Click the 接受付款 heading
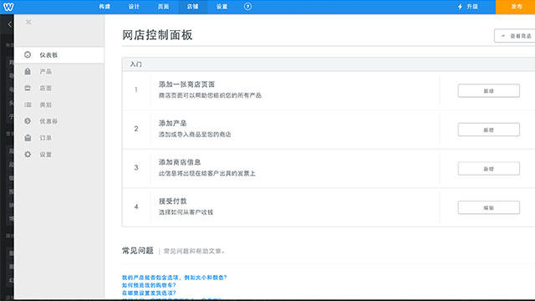This screenshot has width=535, height=301. coord(173,201)
